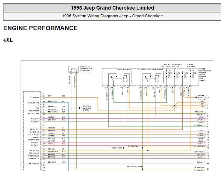The width and height of the screenshot is (221, 171).
Task: Click the "F5" circuit code
Action: point(63,149)
